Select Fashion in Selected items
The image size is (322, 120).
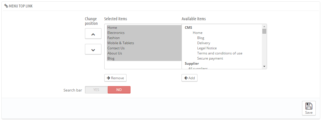144,38
